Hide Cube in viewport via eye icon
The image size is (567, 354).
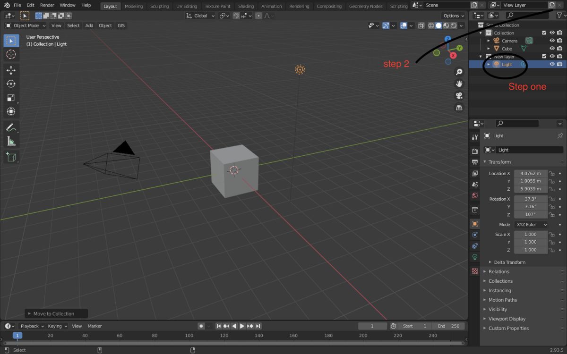pyautogui.click(x=552, y=49)
